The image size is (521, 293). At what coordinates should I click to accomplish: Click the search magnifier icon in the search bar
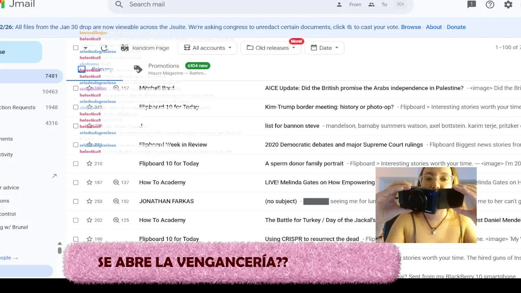(119, 4)
